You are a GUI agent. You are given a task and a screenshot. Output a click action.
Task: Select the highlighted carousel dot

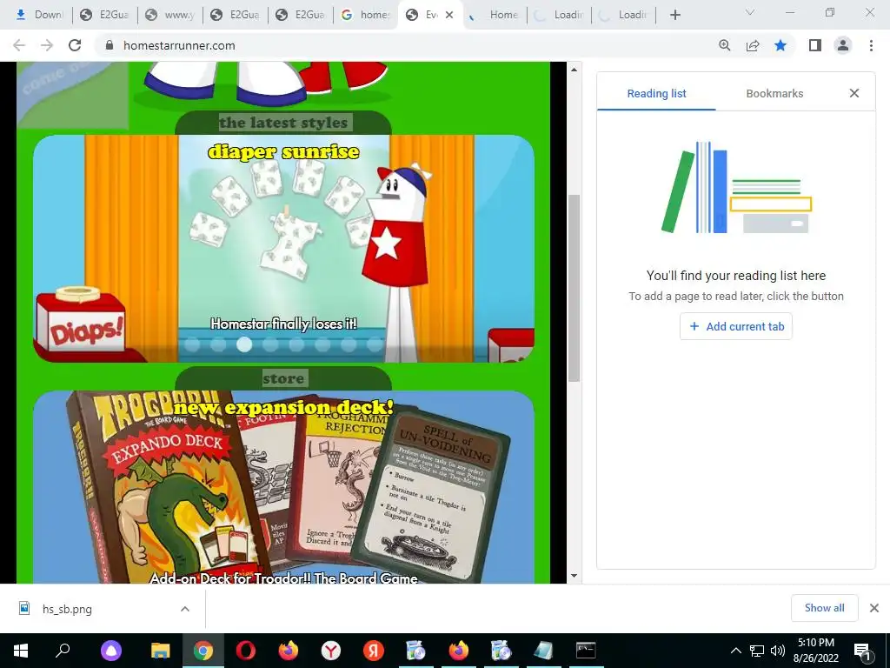tap(244, 344)
